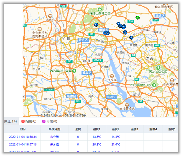Viewport: 182px width, 156px height.
Task: Click the G15 highway shield
Action: pos(63,6)
